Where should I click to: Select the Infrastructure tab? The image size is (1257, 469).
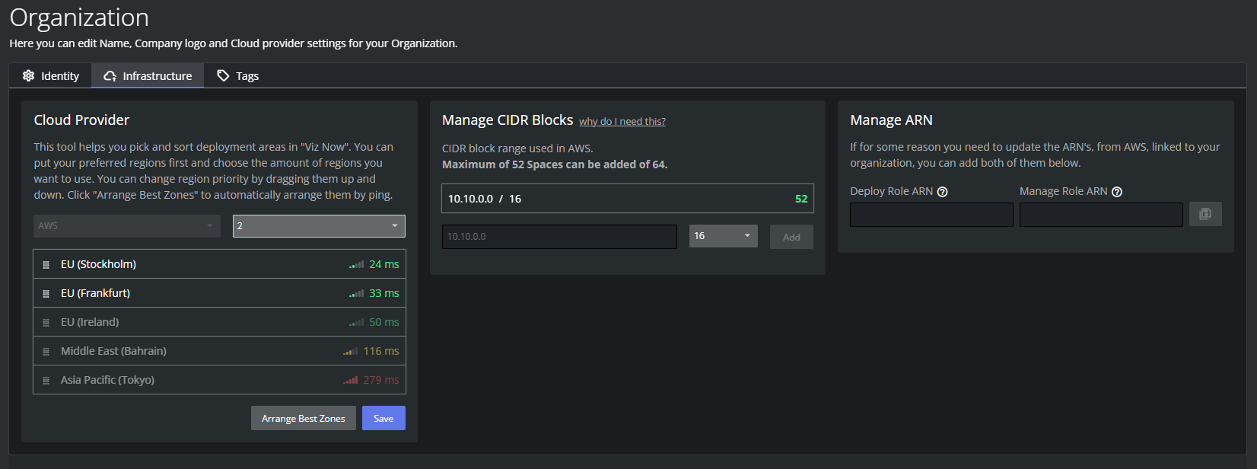point(148,76)
